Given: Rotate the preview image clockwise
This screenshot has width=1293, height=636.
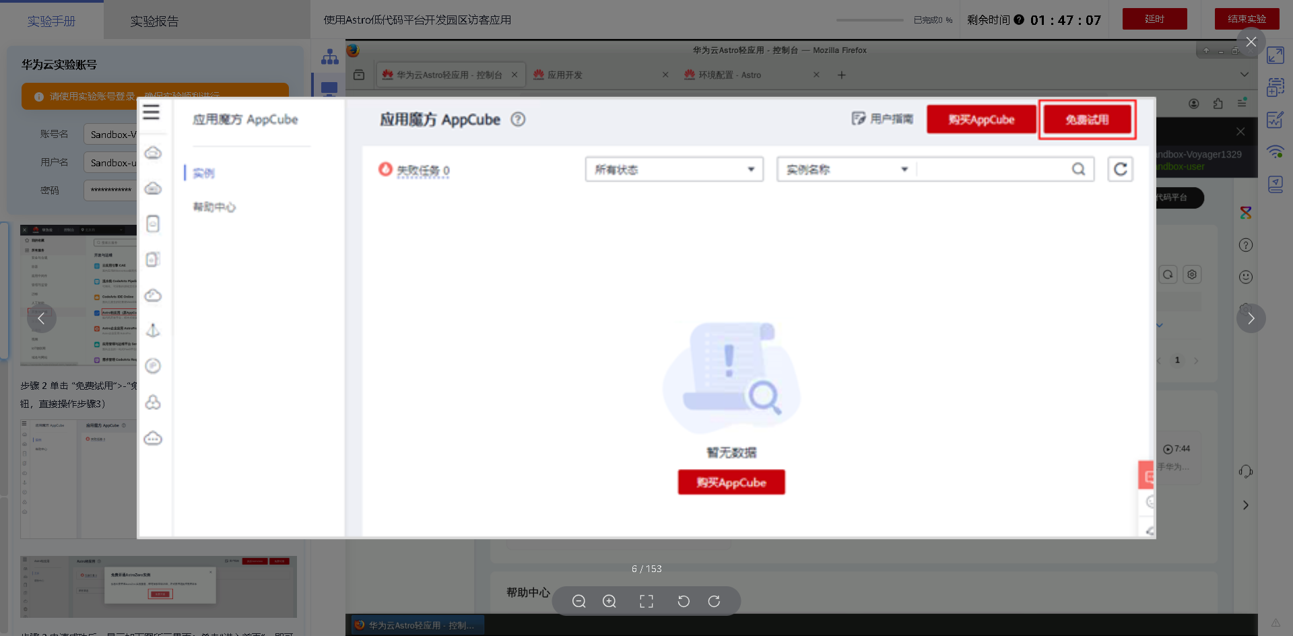Looking at the screenshot, I should (714, 601).
